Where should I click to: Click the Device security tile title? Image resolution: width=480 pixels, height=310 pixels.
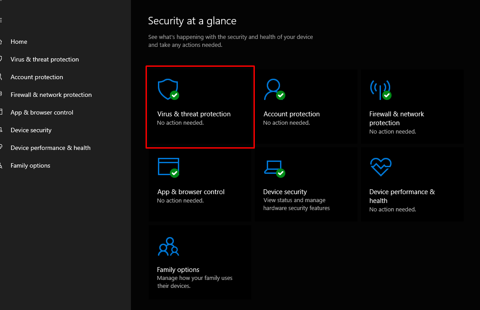point(285,192)
